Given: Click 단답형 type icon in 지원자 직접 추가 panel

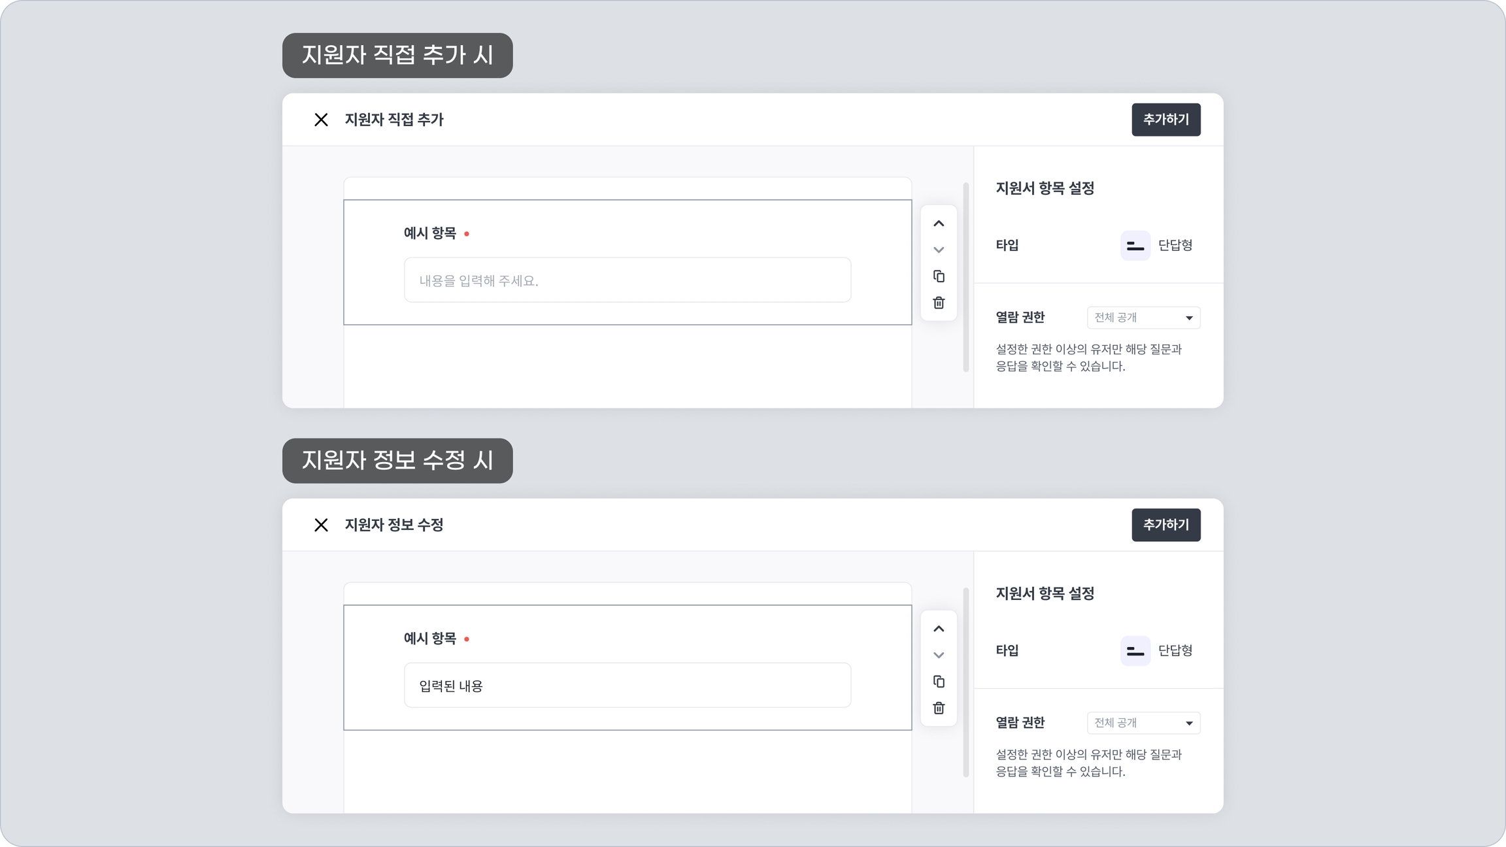Looking at the screenshot, I should [1135, 246].
